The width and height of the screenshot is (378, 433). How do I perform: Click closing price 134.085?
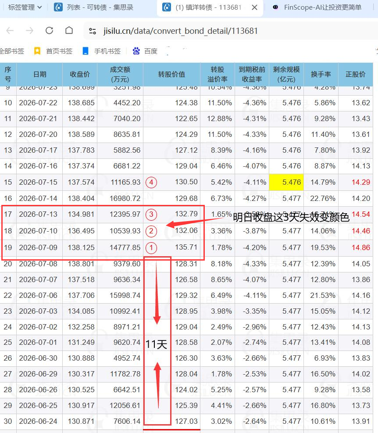tap(81, 311)
